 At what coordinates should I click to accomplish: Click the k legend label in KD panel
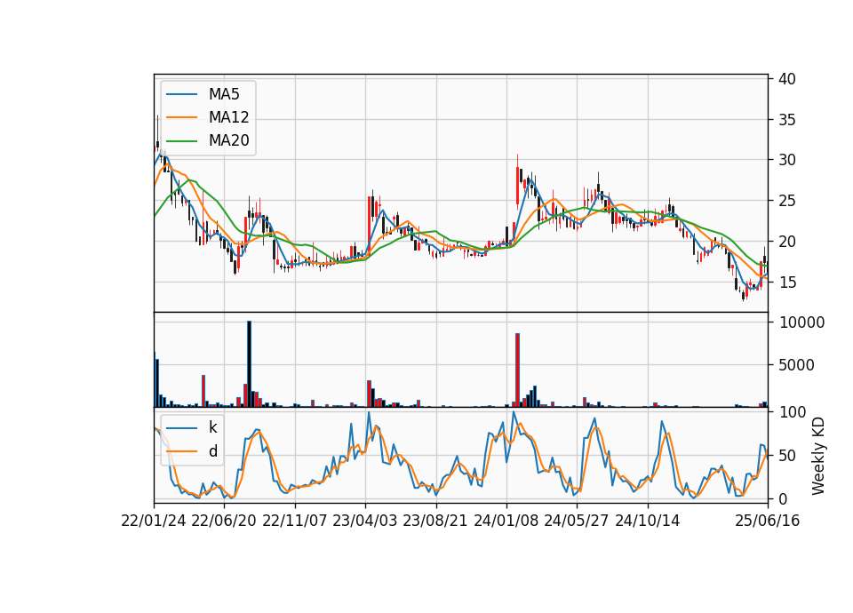click(x=212, y=427)
